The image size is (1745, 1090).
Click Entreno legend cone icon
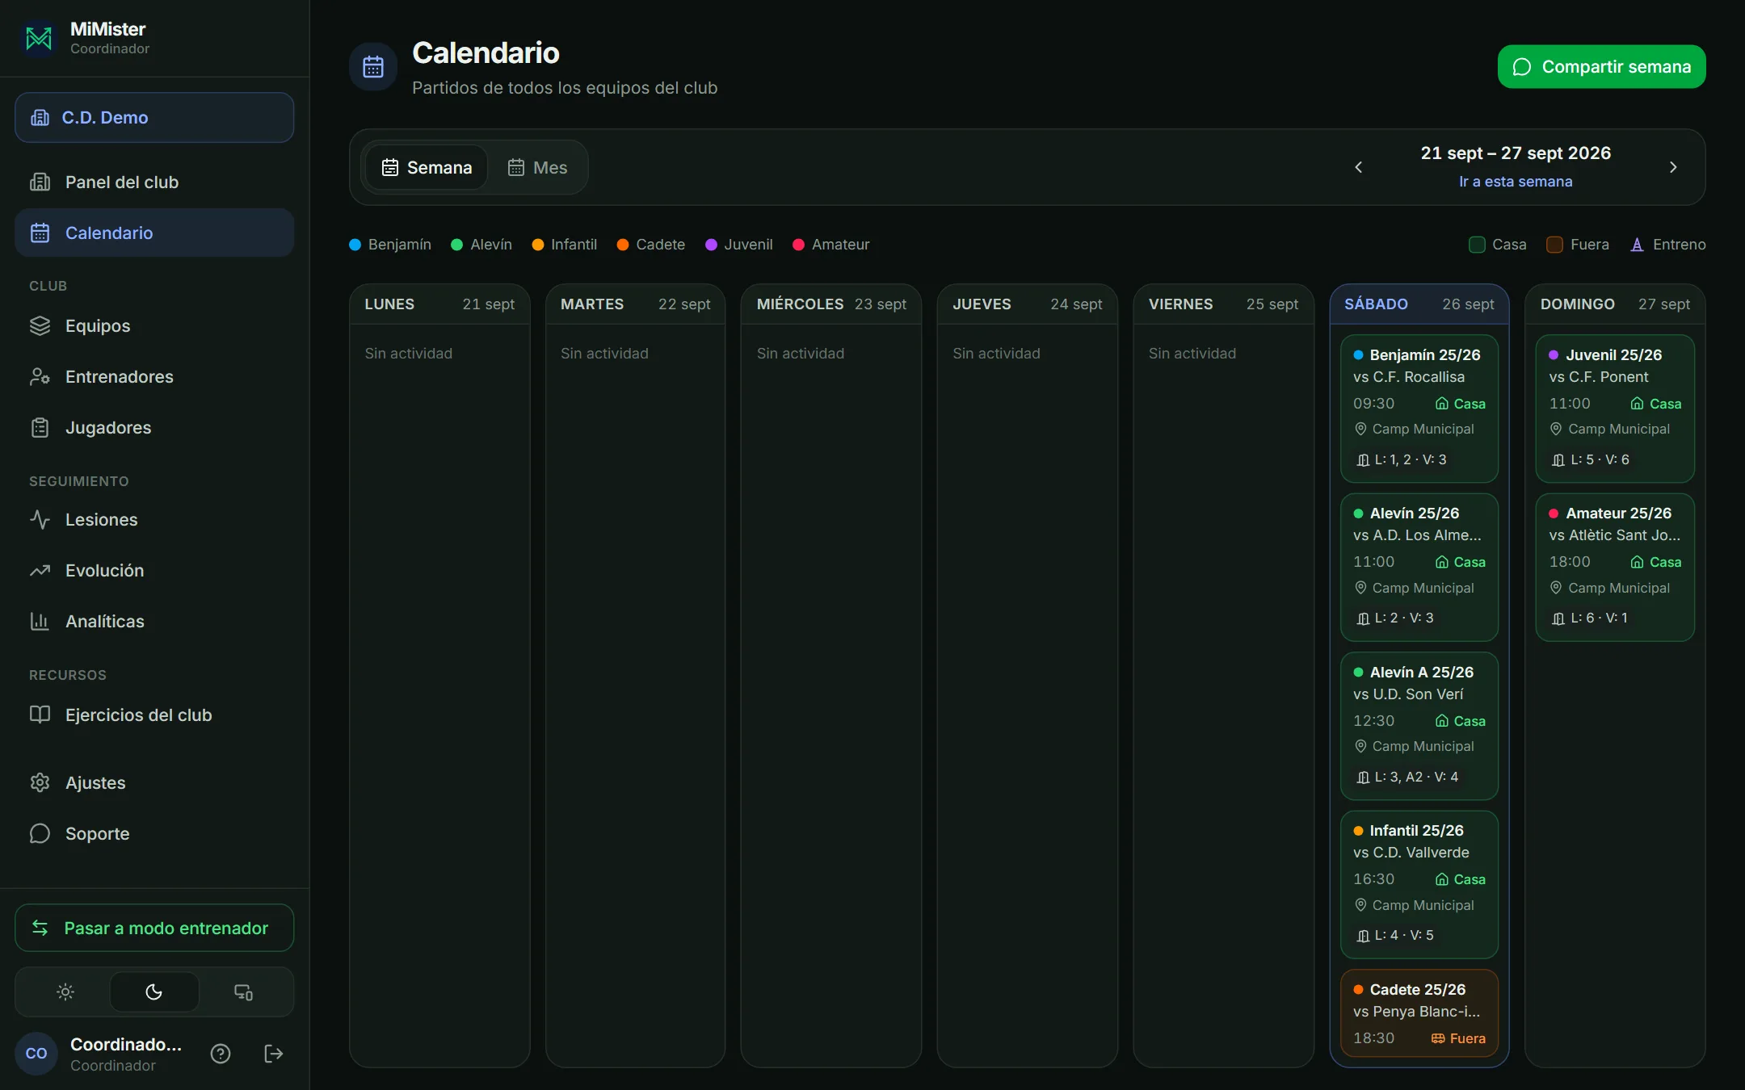[1637, 245]
